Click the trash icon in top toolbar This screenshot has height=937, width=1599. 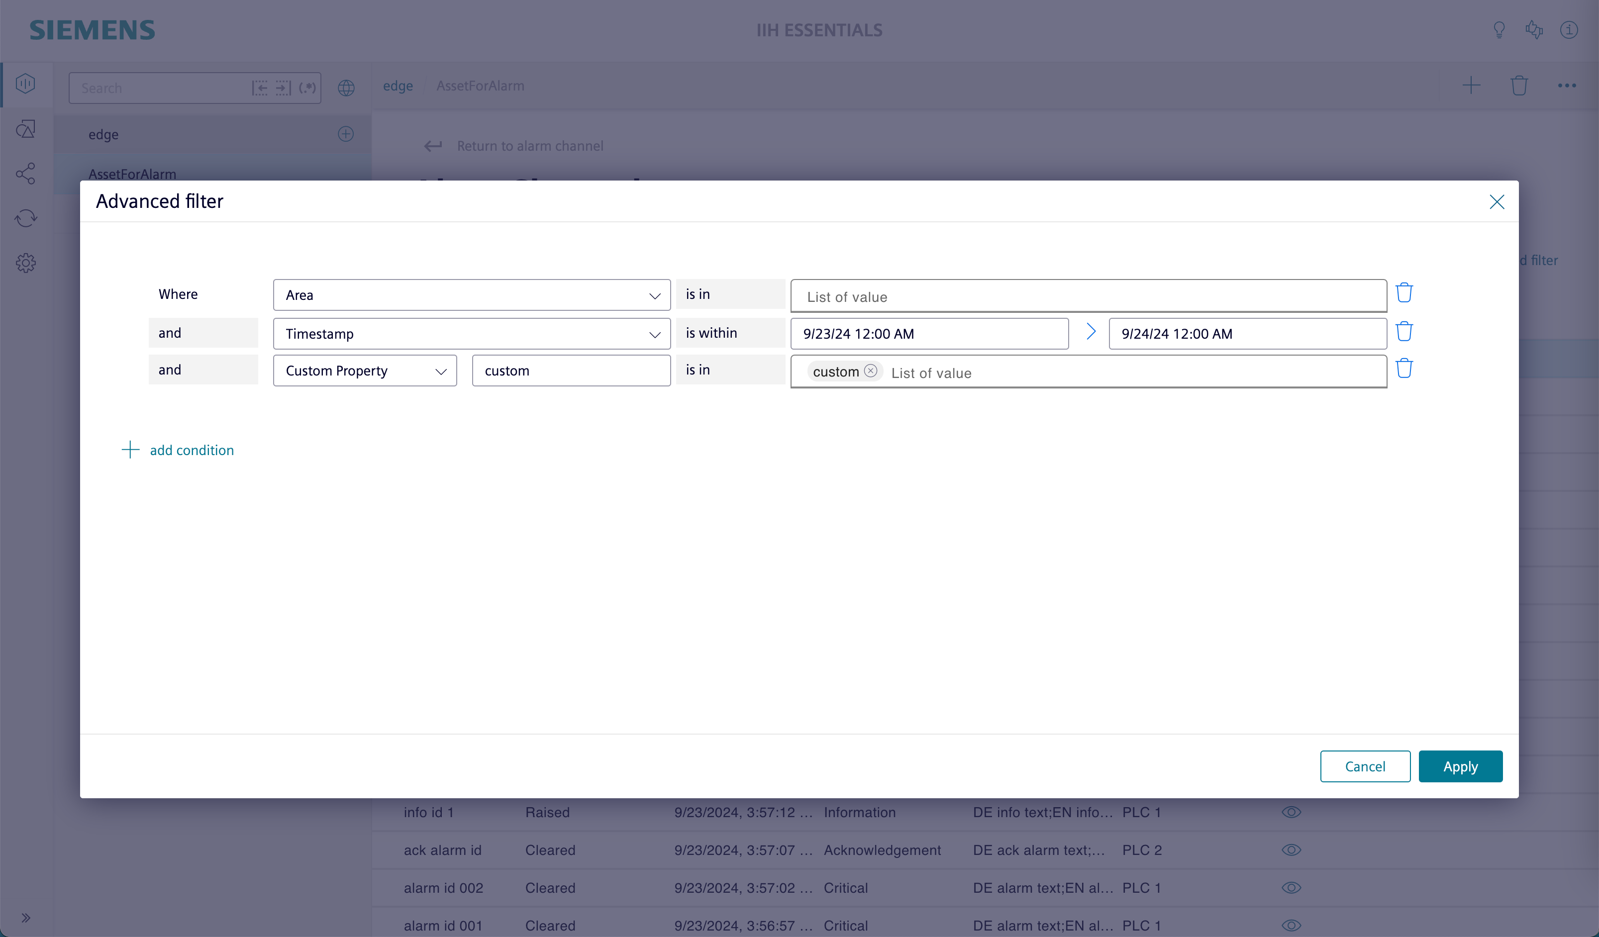(x=1518, y=86)
